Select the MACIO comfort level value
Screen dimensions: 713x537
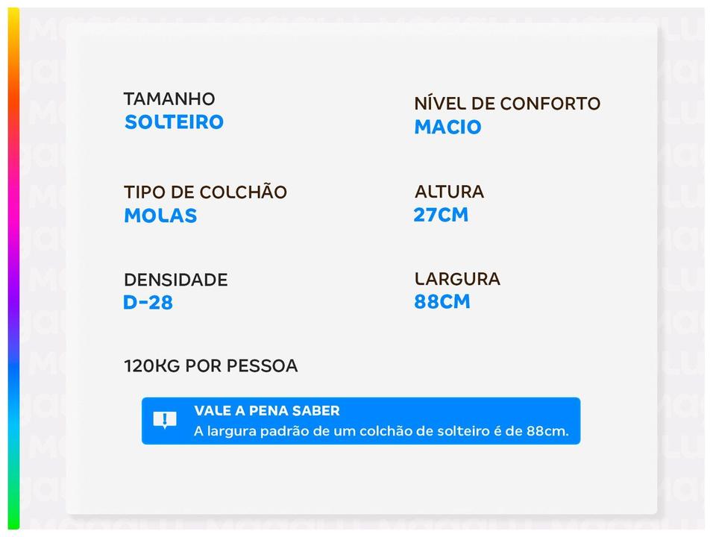pyautogui.click(x=447, y=127)
